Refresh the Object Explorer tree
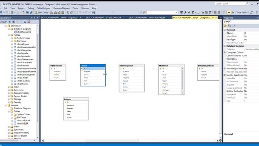This screenshot has height=146, width=259. [25, 22]
